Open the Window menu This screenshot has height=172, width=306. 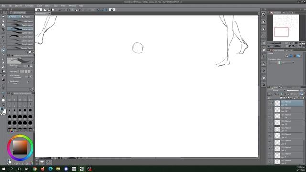(72, 6)
